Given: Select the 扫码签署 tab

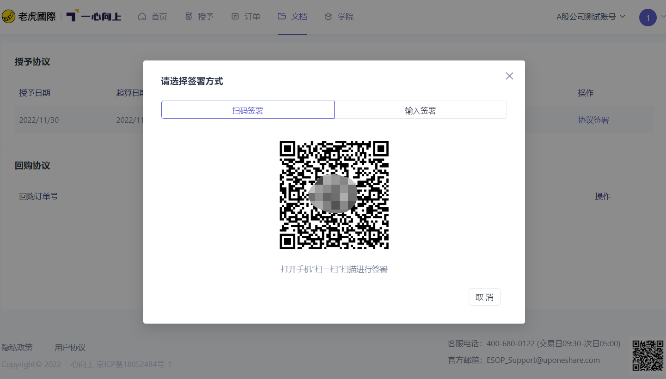Looking at the screenshot, I should [x=248, y=110].
